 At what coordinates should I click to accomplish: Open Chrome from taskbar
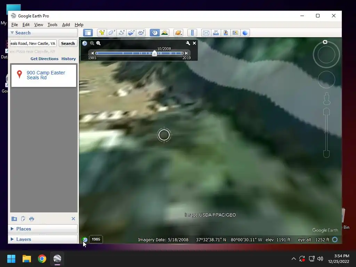point(42,259)
